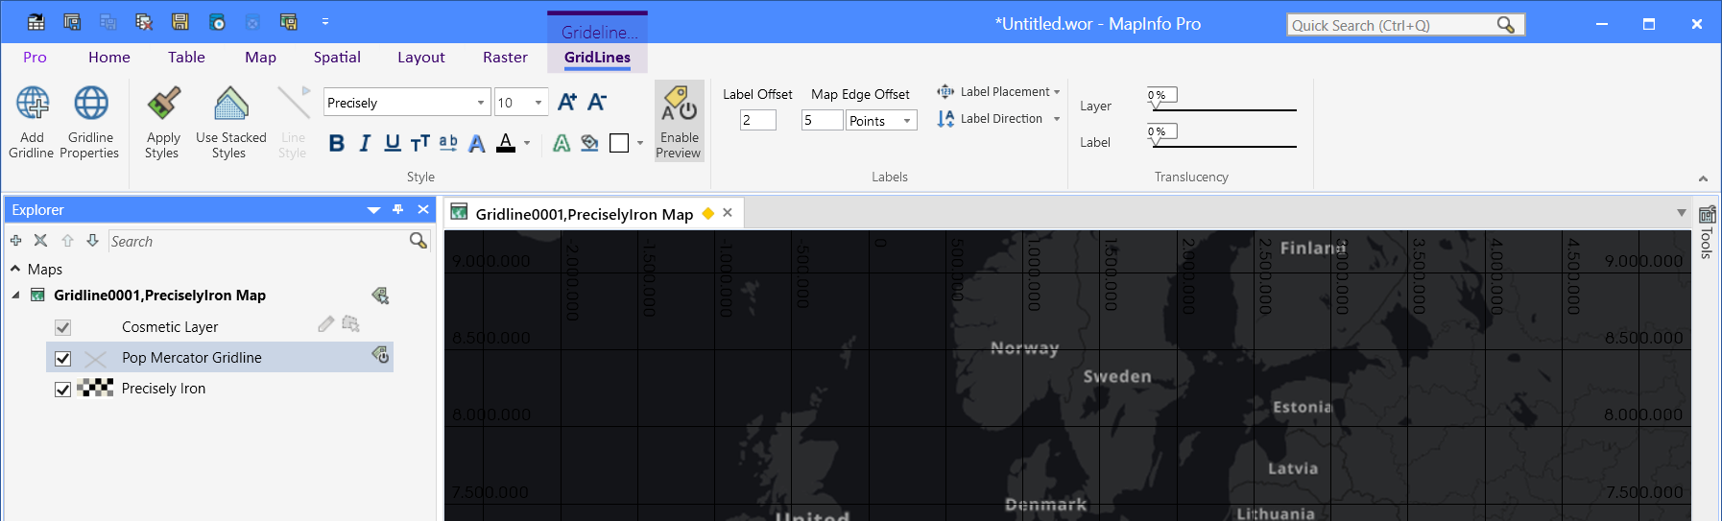This screenshot has height=521, width=1722.
Task: Open the Label Placement dropdown
Action: tap(1057, 92)
